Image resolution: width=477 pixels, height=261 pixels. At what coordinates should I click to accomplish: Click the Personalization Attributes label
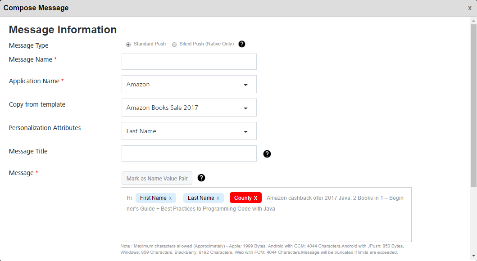point(45,128)
